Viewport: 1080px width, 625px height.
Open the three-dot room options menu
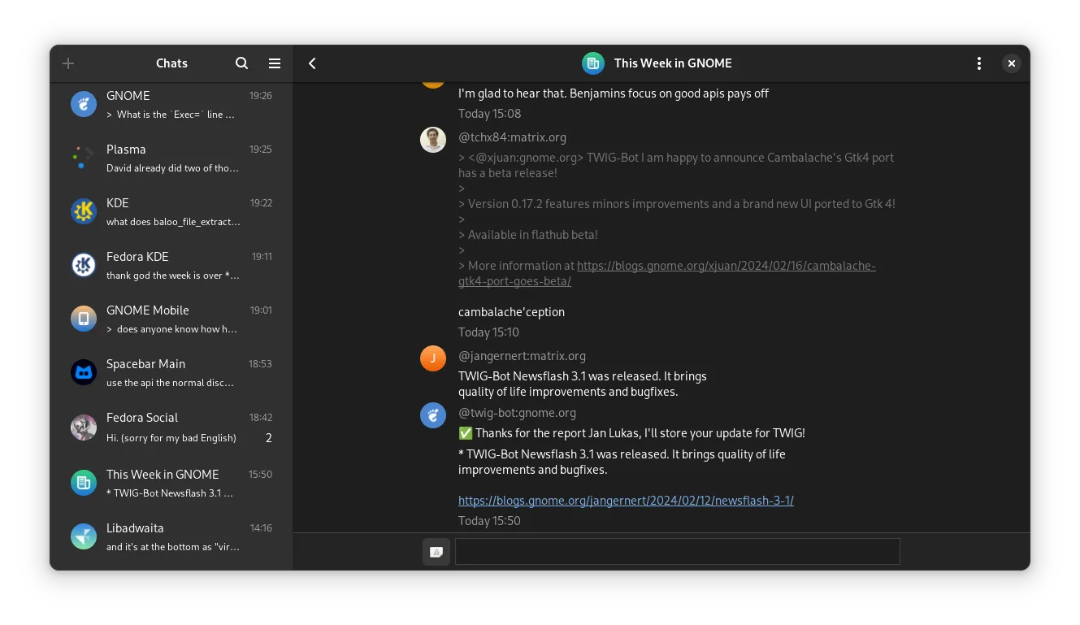click(979, 63)
